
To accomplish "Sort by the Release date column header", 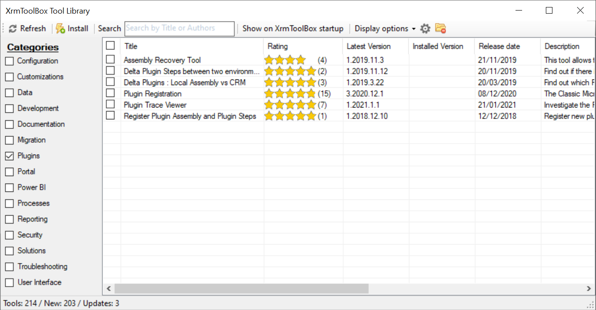I will click(508, 46).
